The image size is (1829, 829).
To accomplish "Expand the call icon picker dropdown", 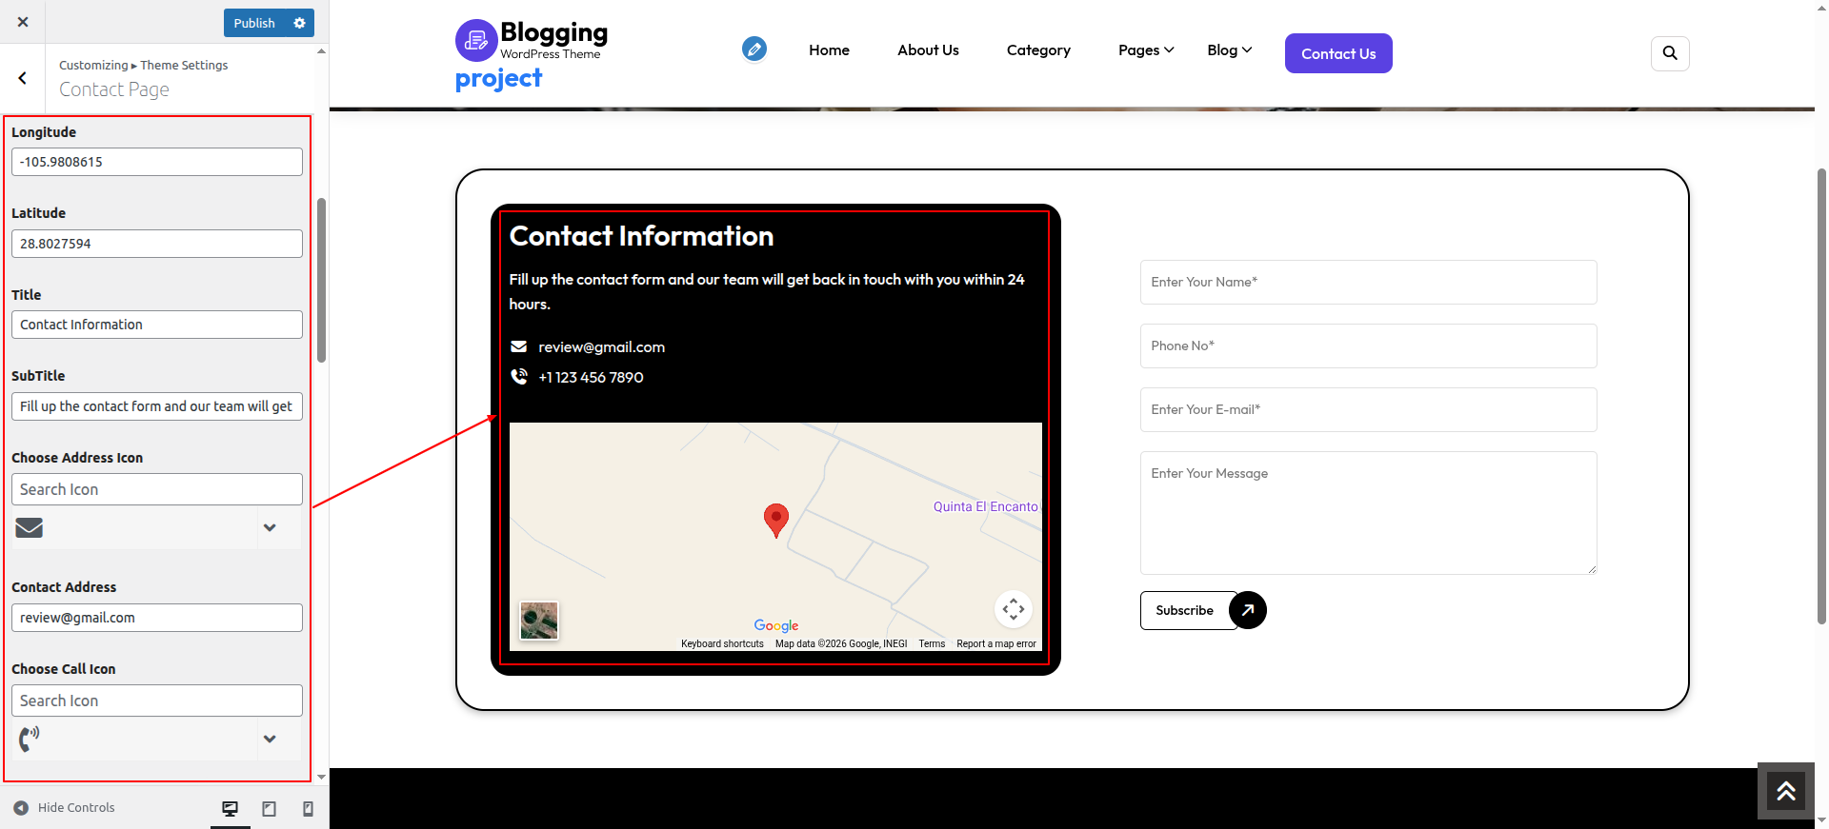I will coord(270,739).
